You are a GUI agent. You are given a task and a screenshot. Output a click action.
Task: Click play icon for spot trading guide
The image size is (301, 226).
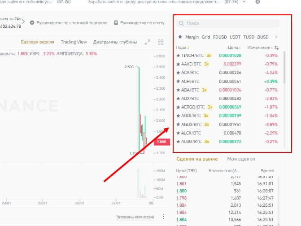click(32, 23)
